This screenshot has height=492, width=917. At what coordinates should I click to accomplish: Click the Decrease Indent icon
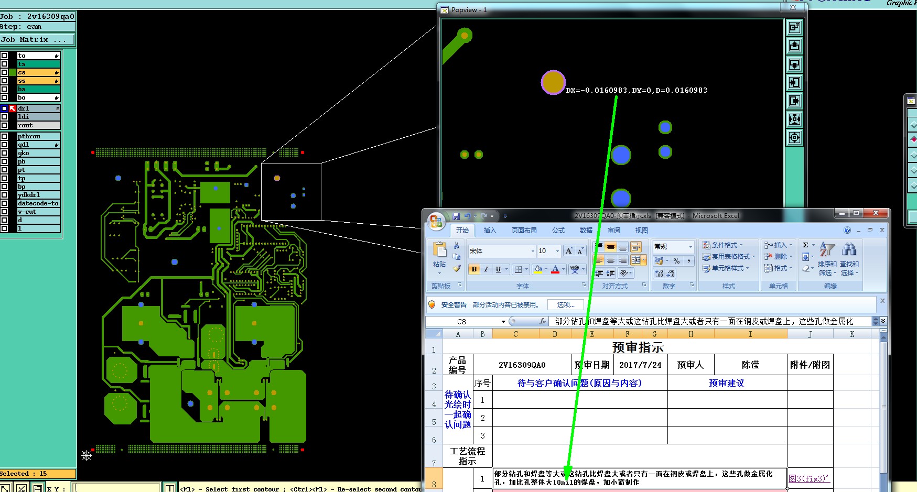599,273
